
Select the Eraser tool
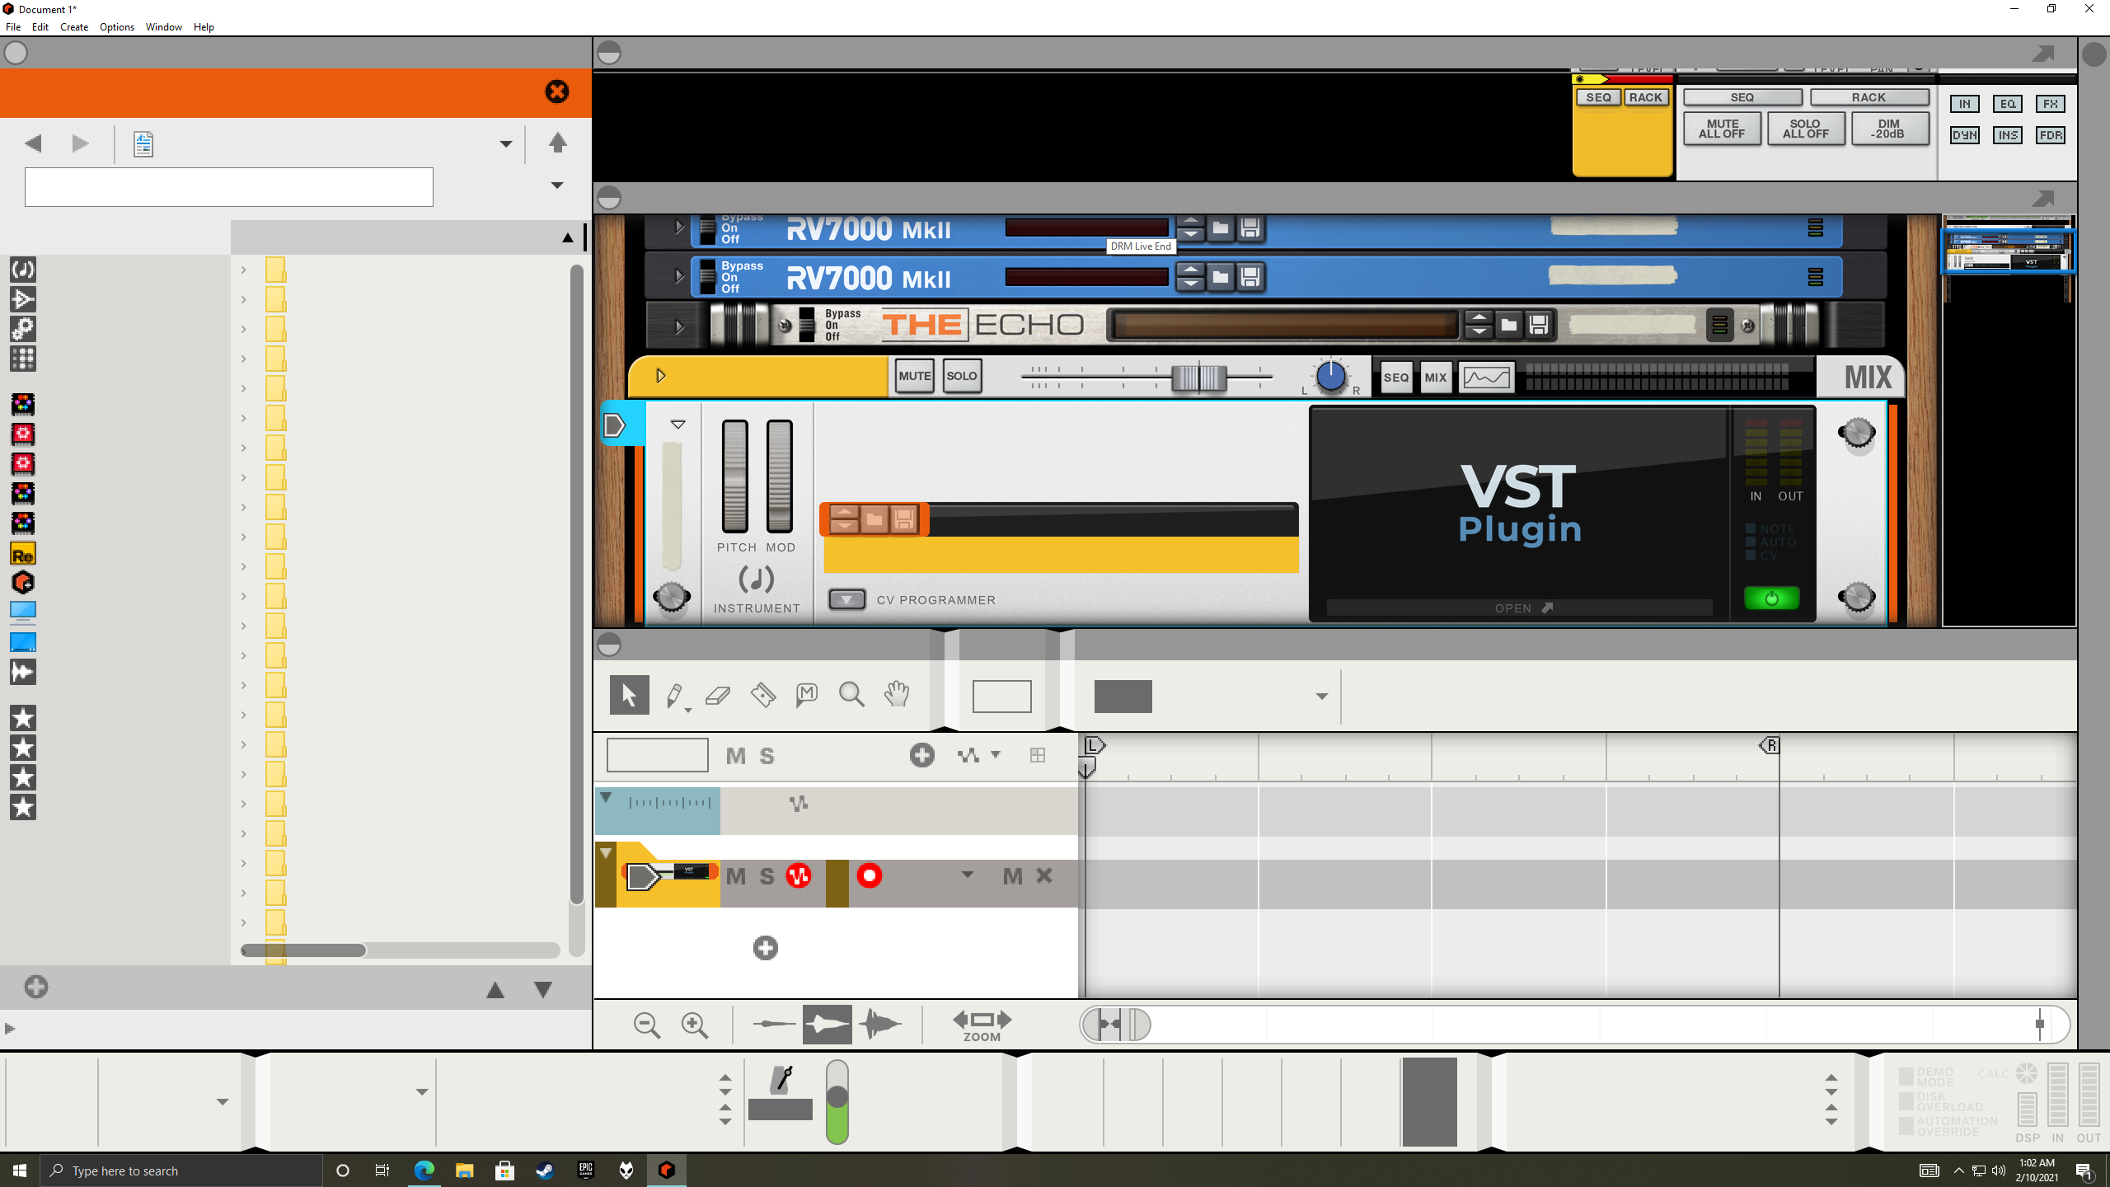(718, 696)
